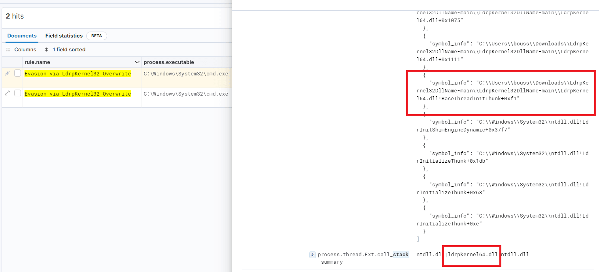Click the BETA badge
599x272 pixels.
pos(96,36)
